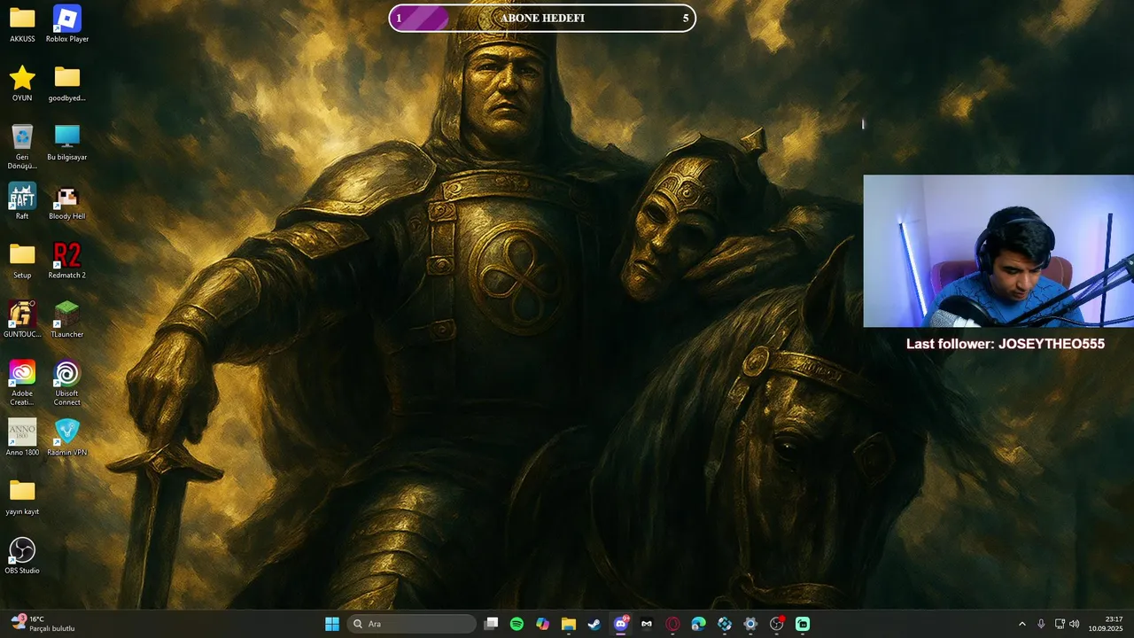Open the volume speaker tray icon
1134x638 pixels.
(x=1075, y=624)
